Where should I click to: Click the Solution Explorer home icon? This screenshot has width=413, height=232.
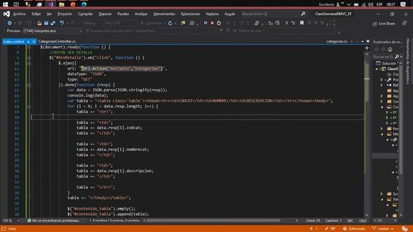[390, 49]
